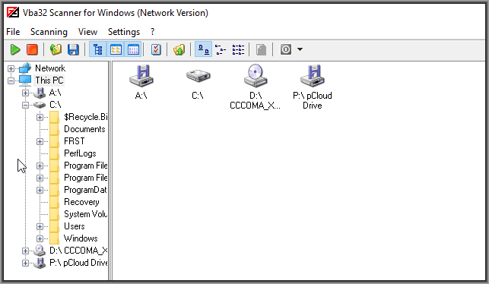The width and height of the screenshot is (489, 284).
Task: Click the Vba32 application icon in title bar
Action: [x=13, y=13]
